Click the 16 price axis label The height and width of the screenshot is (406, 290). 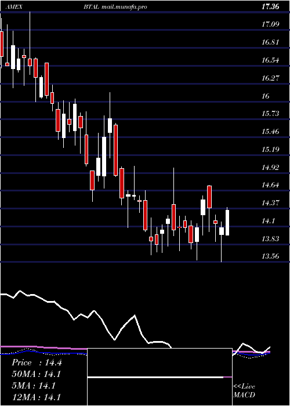click(x=266, y=96)
